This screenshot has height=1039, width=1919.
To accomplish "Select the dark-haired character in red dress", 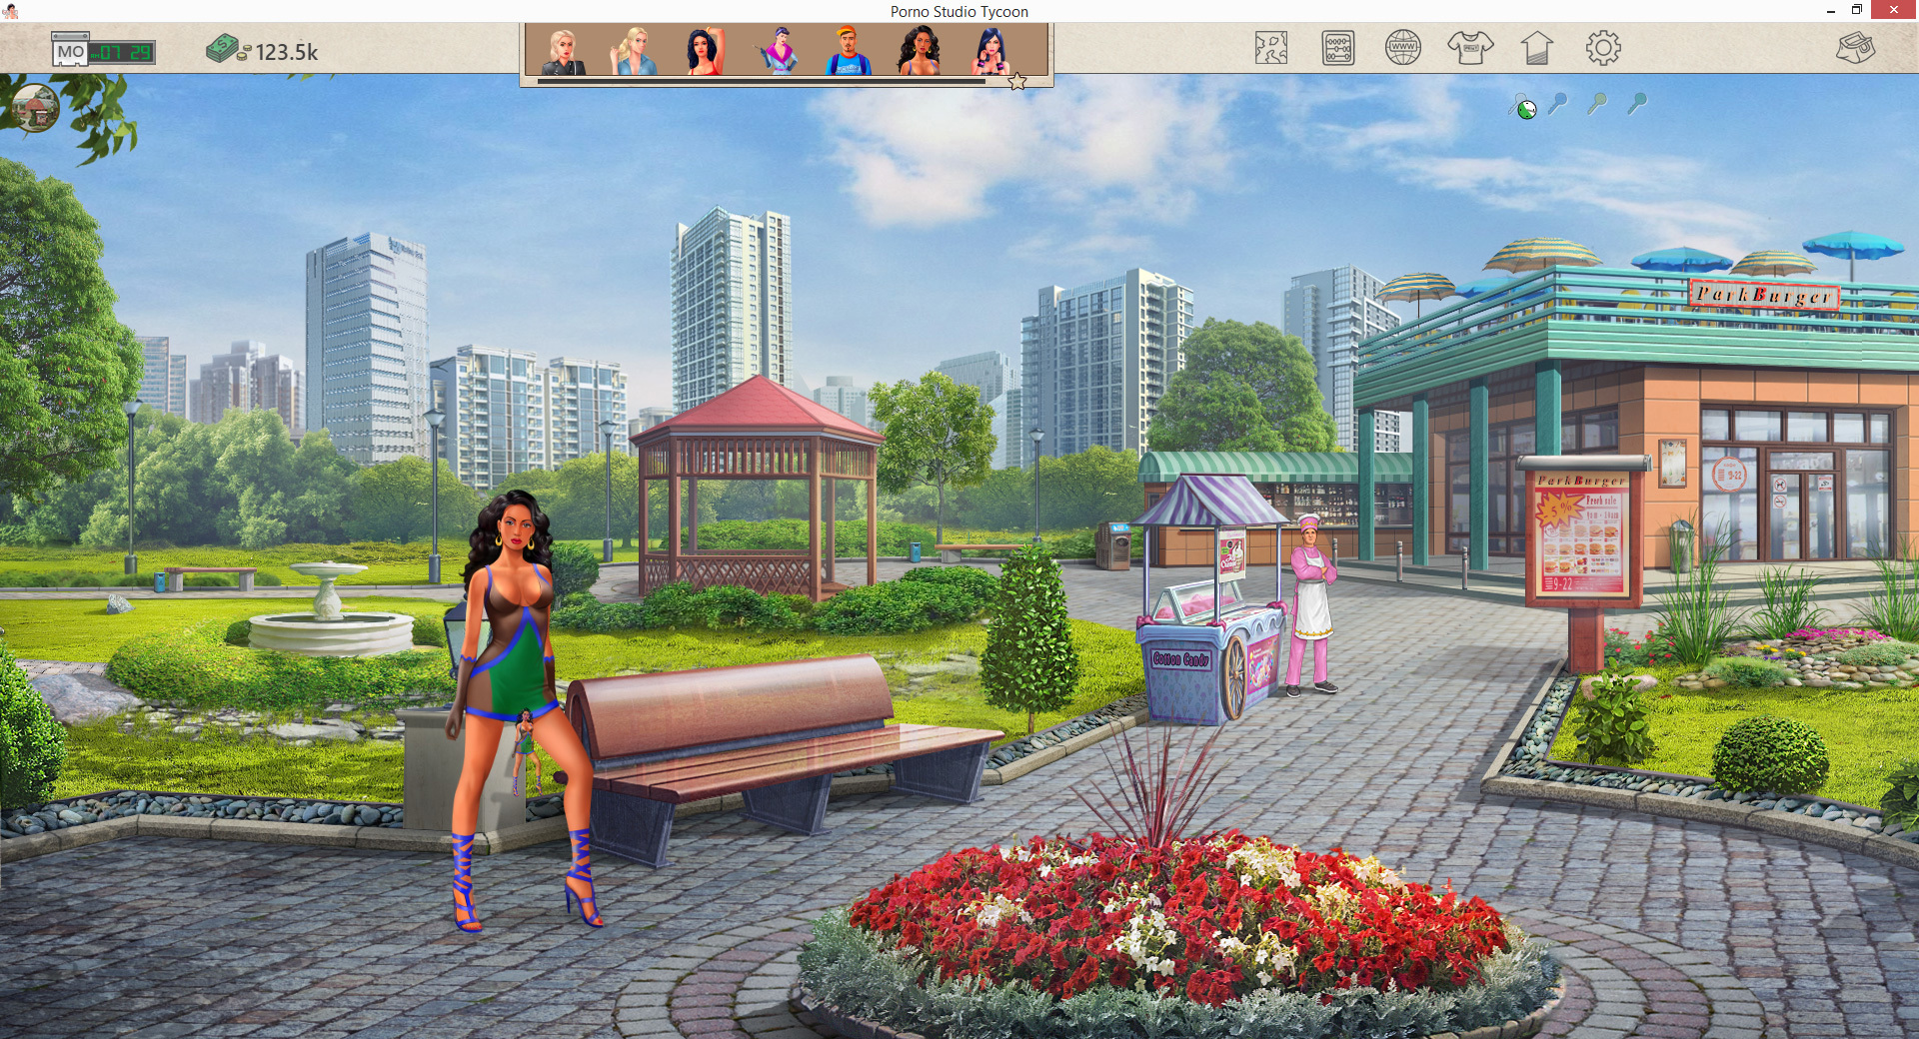I will [x=705, y=52].
